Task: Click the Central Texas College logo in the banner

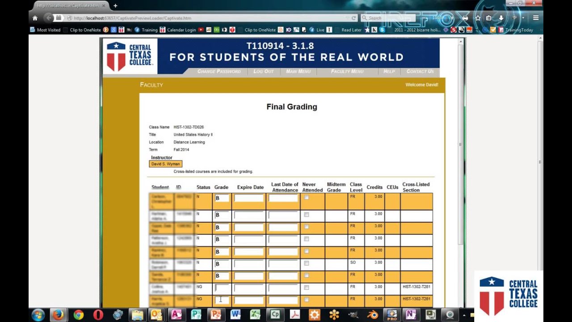Action: point(130,56)
